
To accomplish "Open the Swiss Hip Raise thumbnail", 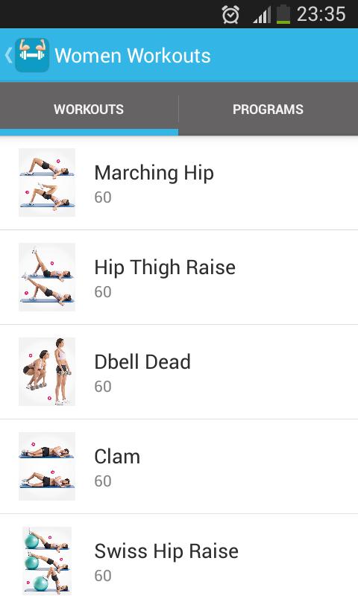I will (47, 561).
